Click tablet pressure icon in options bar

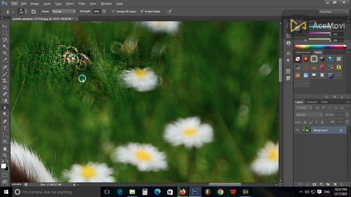(169, 11)
